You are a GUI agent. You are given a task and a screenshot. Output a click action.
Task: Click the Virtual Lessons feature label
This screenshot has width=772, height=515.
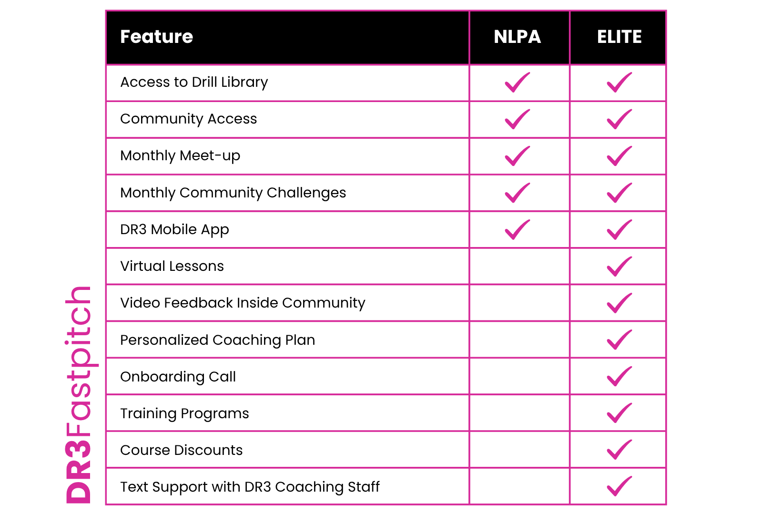coord(172,266)
